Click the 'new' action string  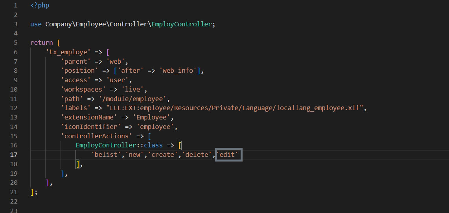(135, 155)
